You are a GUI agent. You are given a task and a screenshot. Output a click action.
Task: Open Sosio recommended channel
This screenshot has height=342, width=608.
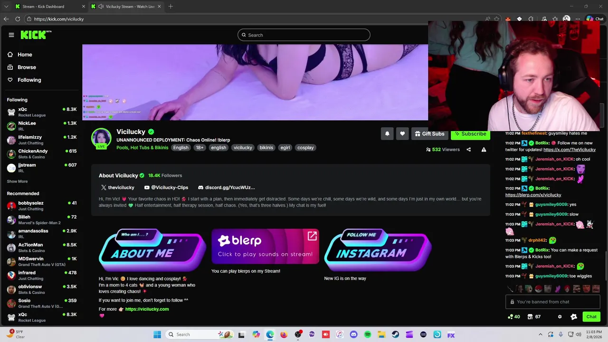[41, 303]
